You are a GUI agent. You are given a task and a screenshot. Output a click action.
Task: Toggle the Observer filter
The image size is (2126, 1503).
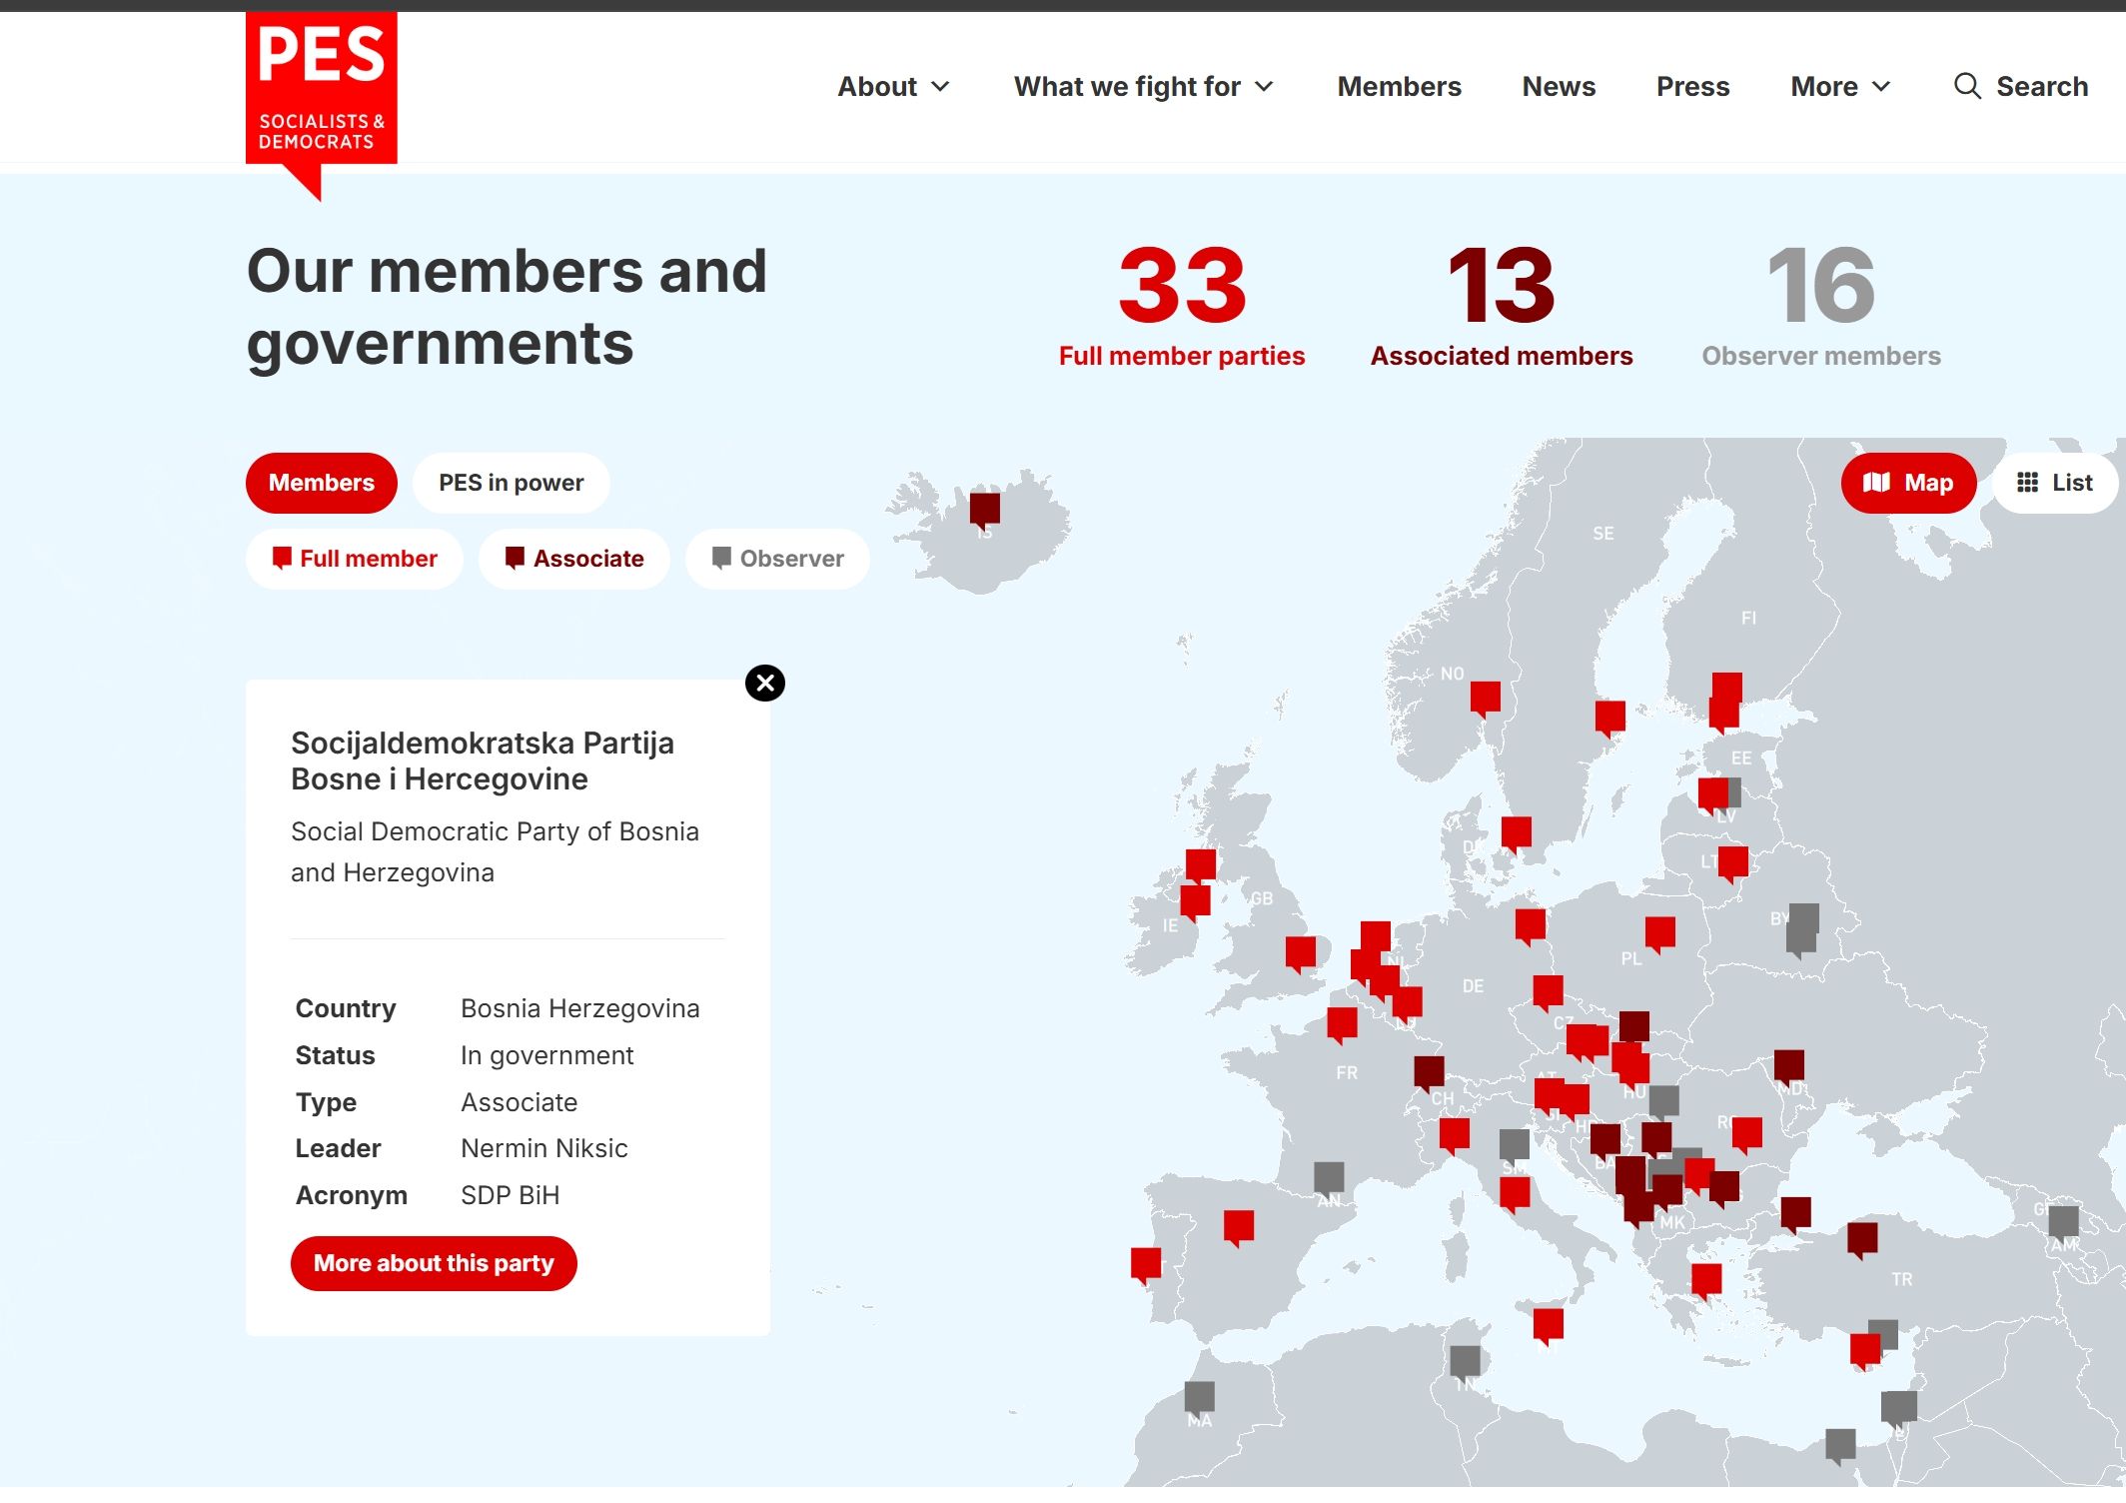777,559
